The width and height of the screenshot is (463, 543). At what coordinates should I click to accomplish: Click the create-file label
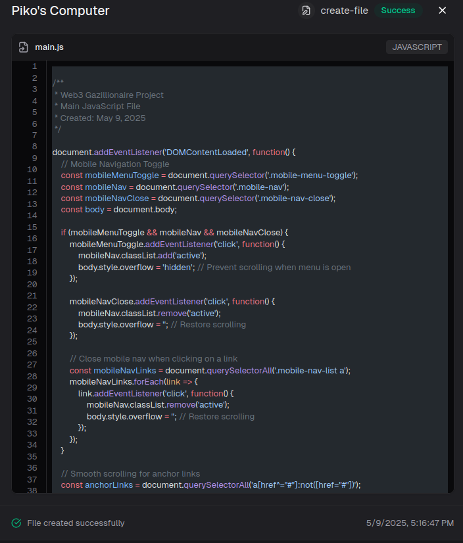click(x=344, y=11)
